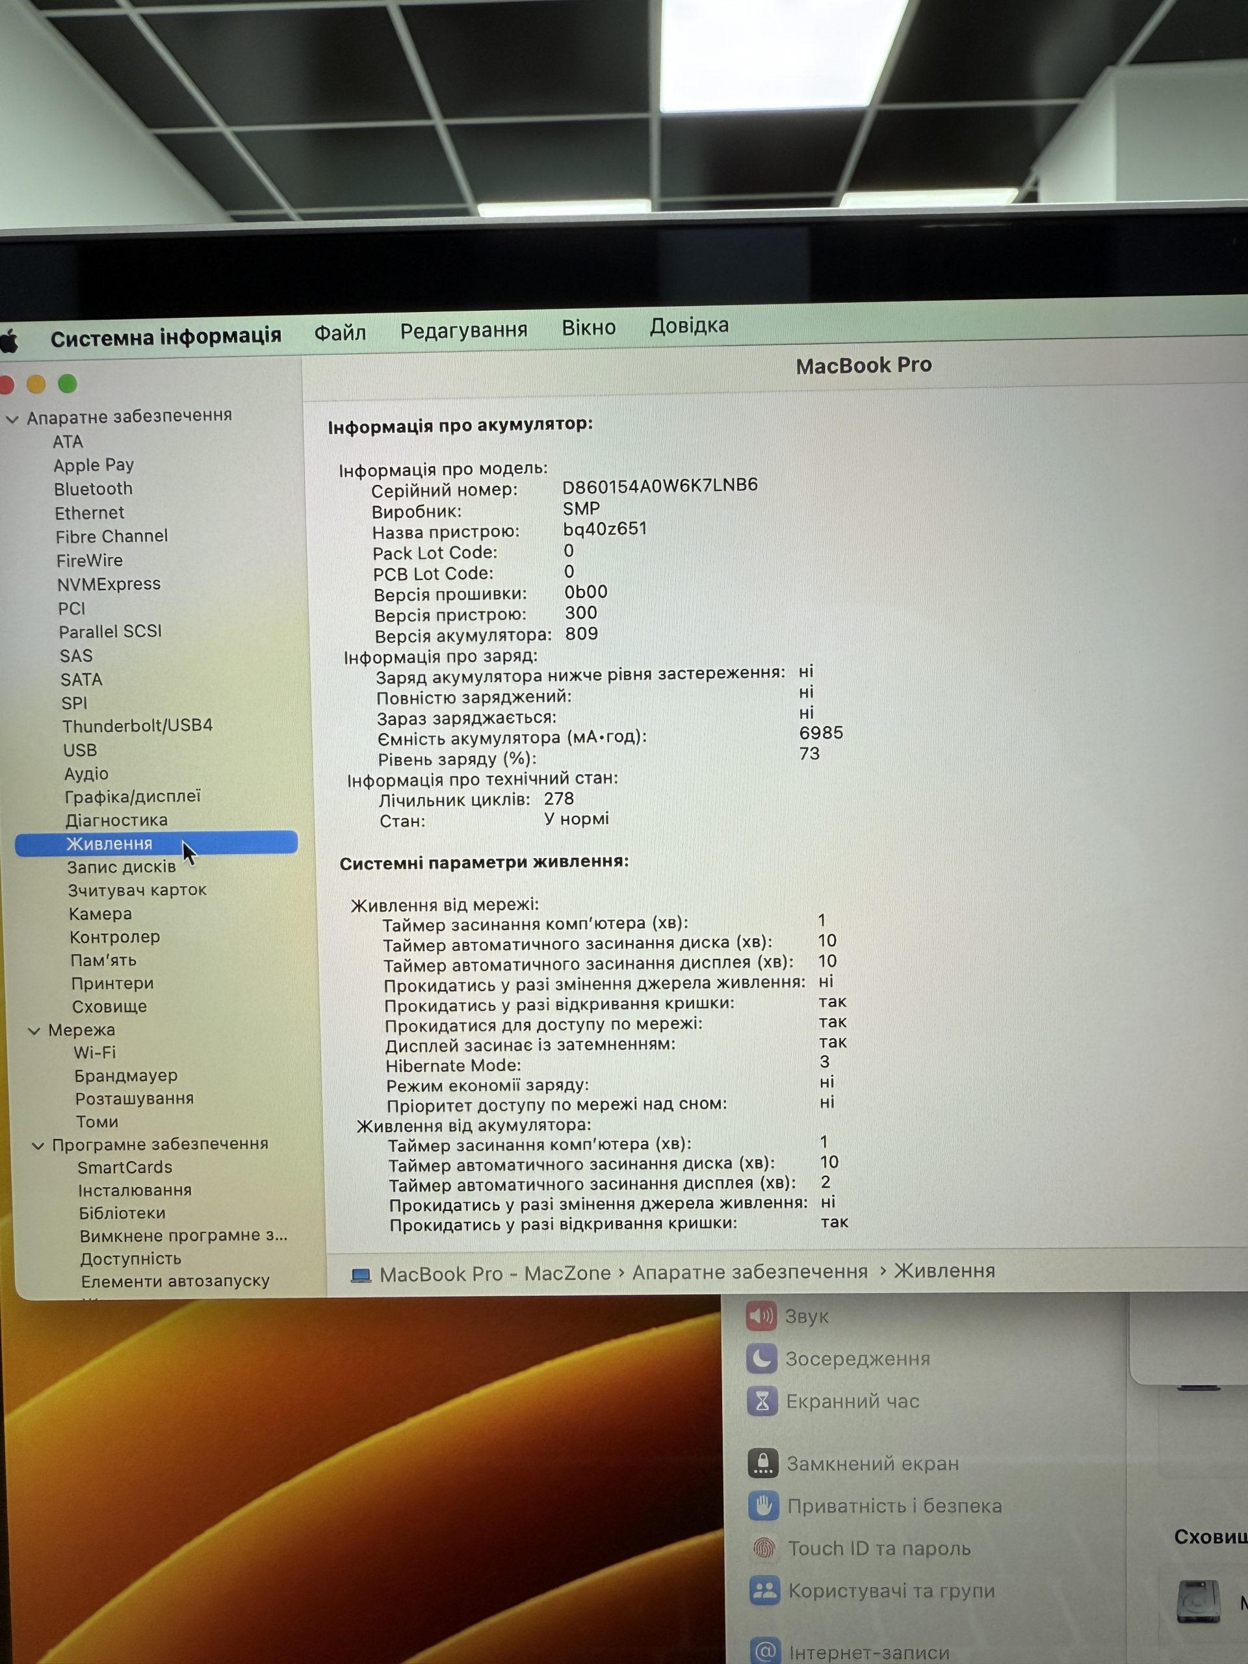Select Аудіо in the sidebar
Screen dimensions: 1248x1664
click(x=86, y=773)
